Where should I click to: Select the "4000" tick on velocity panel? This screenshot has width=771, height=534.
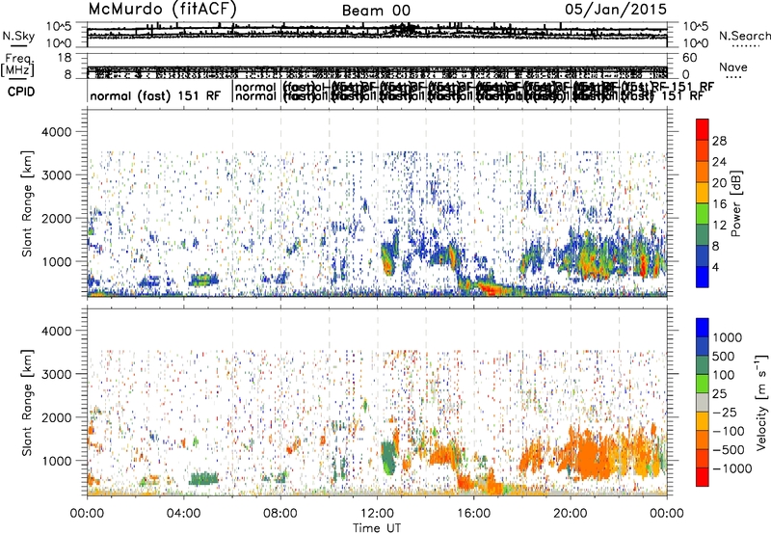56,331
